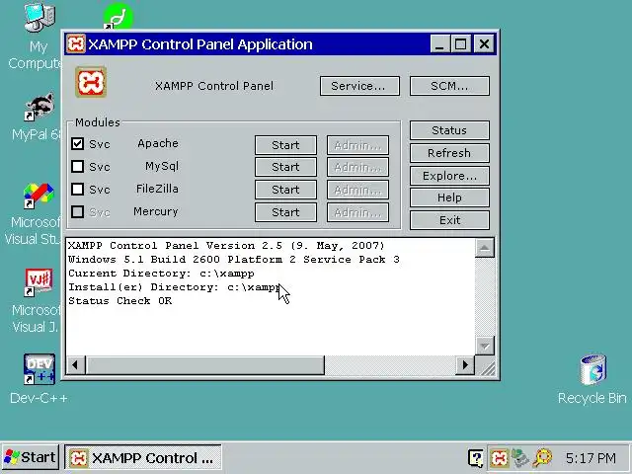The height and width of the screenshot is (474, 632).
Task: Check the MySql Svc checkbox
Action: tap(77, 167)
